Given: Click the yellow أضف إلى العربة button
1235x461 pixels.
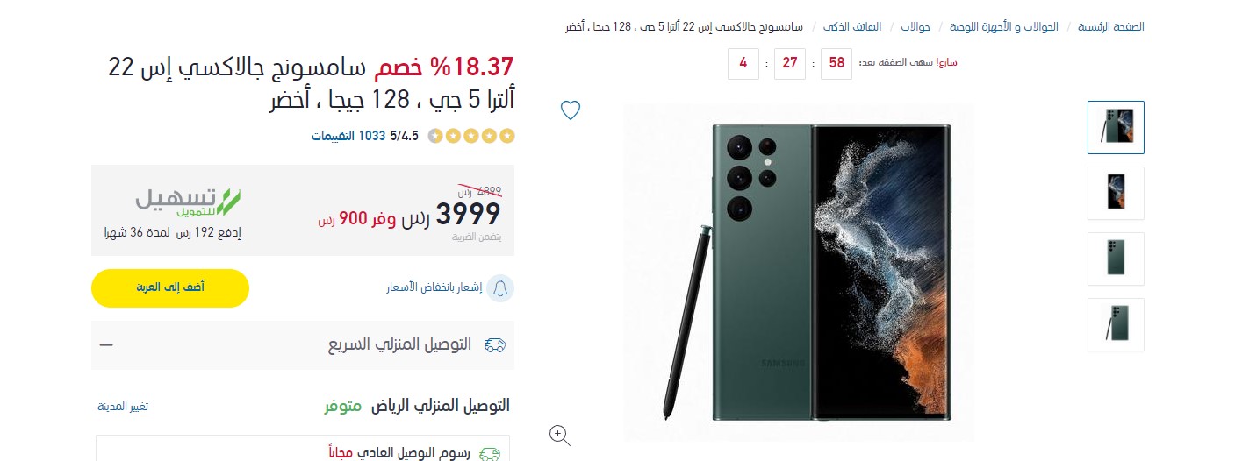Looking at the screenshot, I should click(x=170, y=288).
